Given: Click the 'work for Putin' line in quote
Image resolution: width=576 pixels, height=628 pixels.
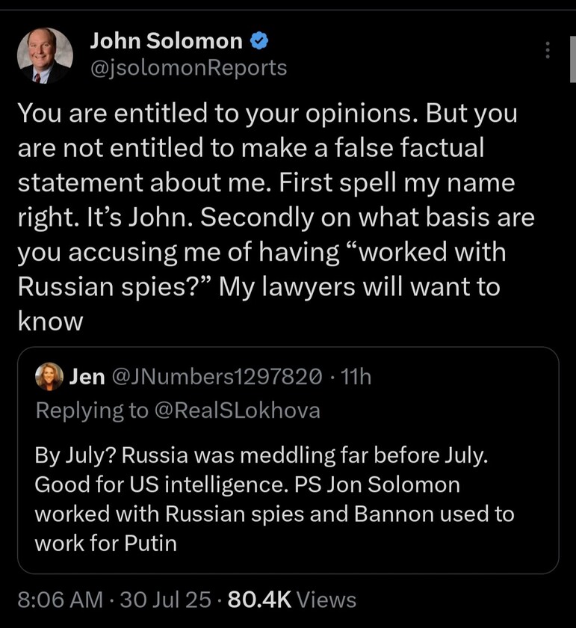Looking at the screenshot, I should click(x=106, y=543).
